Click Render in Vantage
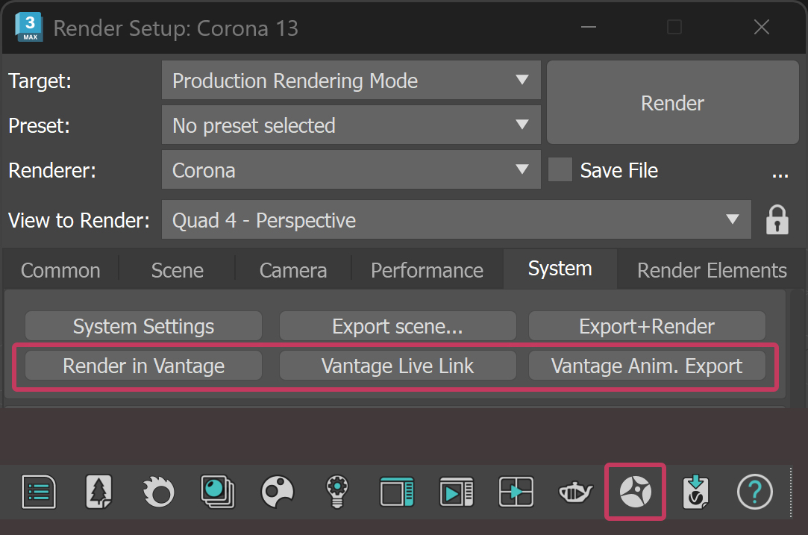 click(143, 366)
